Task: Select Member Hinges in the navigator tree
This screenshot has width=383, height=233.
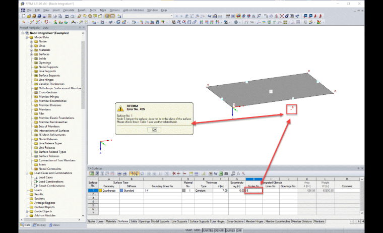Action: coord(48,97)
